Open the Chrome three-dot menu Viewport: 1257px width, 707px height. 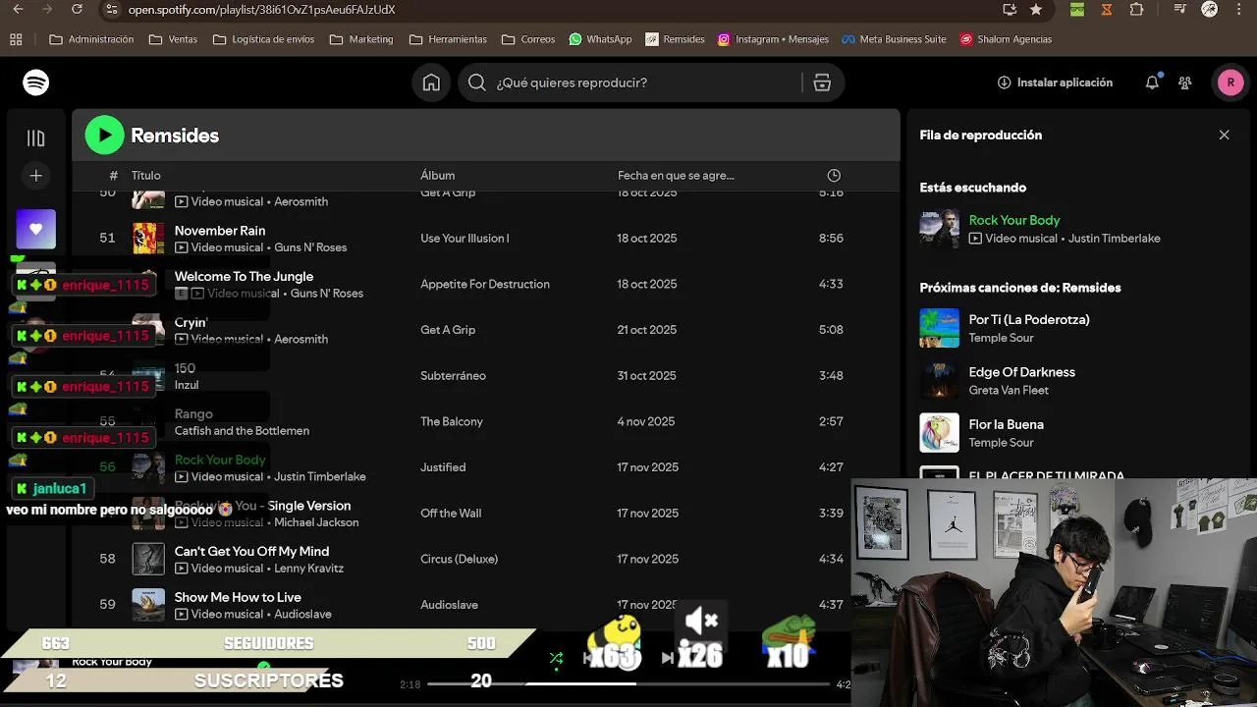(1239, 10)
